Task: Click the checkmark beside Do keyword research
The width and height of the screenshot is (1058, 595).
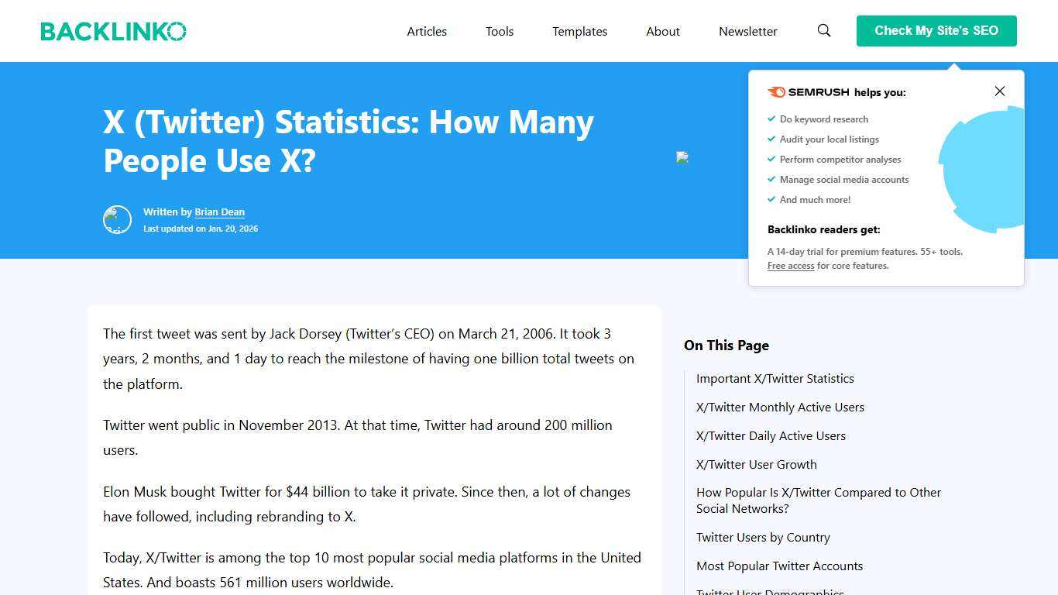Action: pos(771,119)
